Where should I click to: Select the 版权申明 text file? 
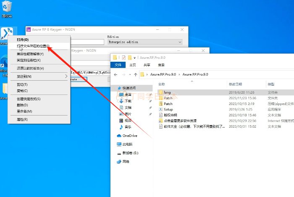pos(226,115)
